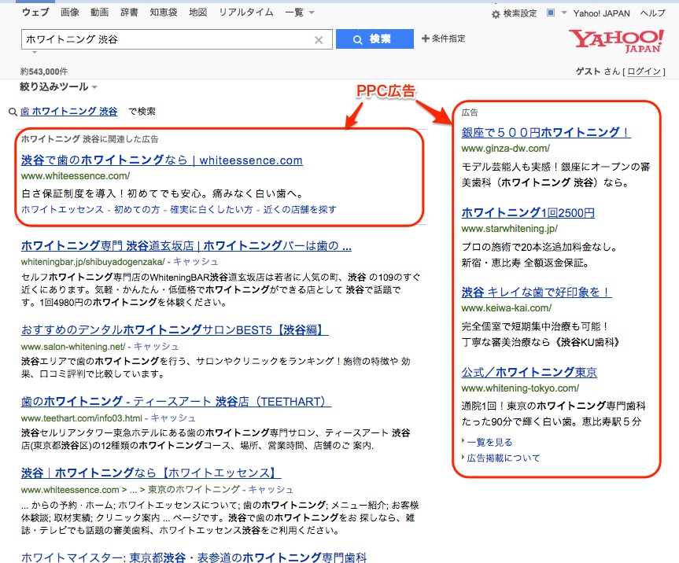Open ad ホワイトニング1回2500円
Image resolution: width=679 pixels, height=563 pixels.
[x=528, y=212]
